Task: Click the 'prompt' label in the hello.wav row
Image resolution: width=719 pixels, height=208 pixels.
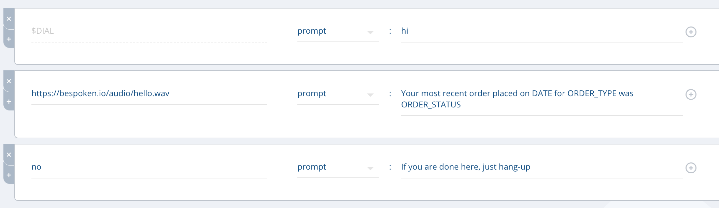Action: coord(312,94)
